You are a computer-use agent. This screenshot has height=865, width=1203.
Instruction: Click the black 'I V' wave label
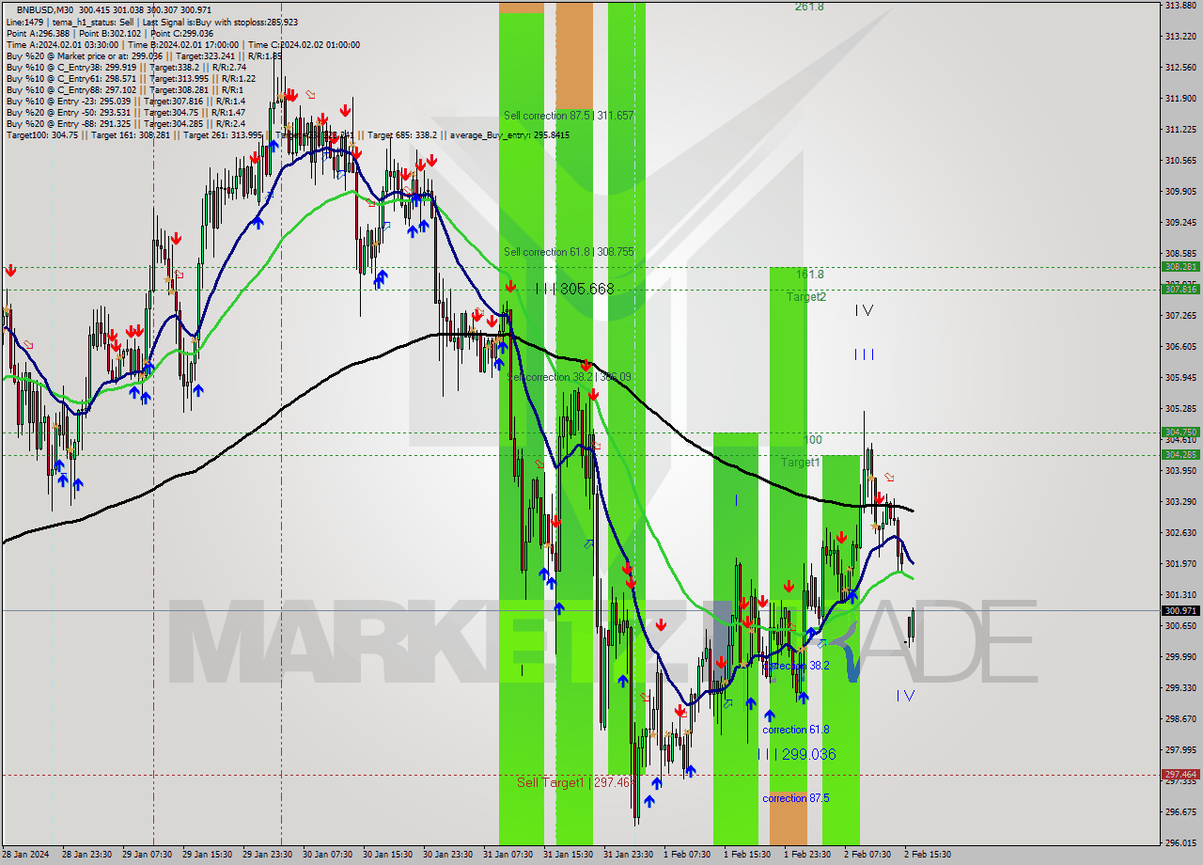tap(865, 310)
